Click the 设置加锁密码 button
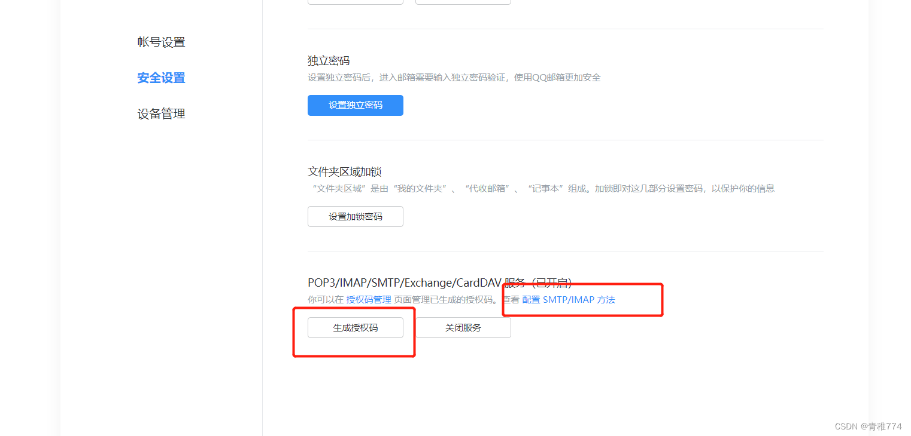 355,216
